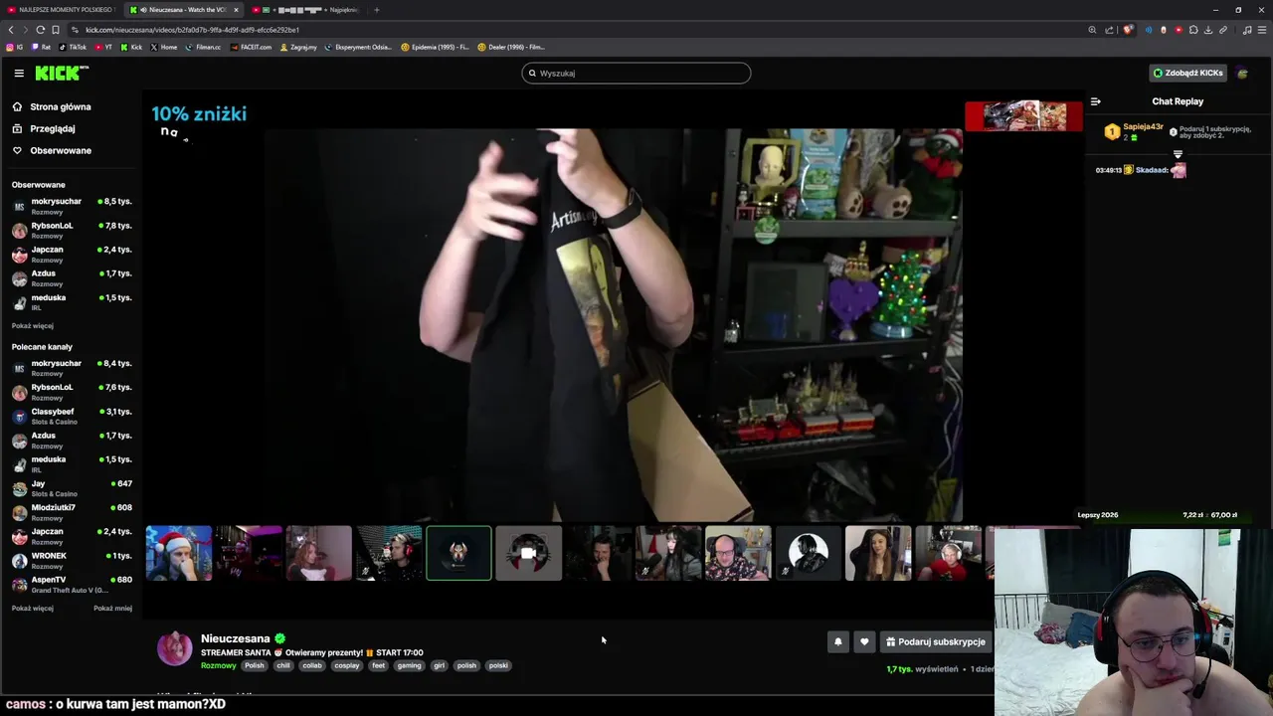Open RybsonLoL in Obserwowane list

click(72, 229)
